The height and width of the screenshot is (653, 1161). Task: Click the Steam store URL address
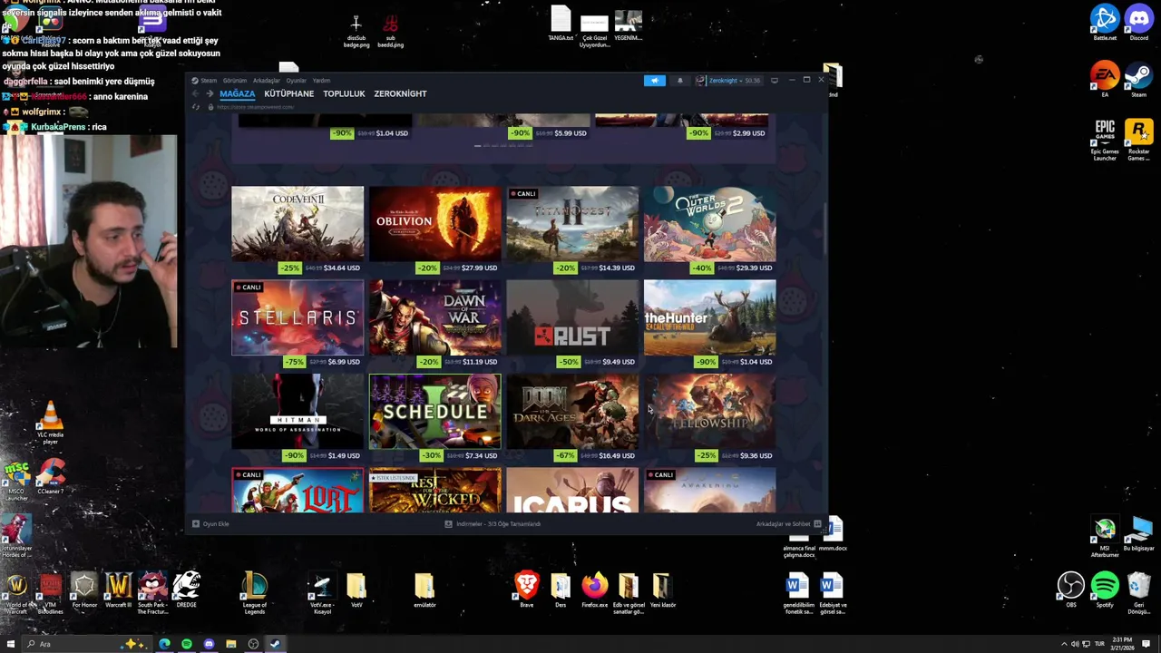[254, 107]
